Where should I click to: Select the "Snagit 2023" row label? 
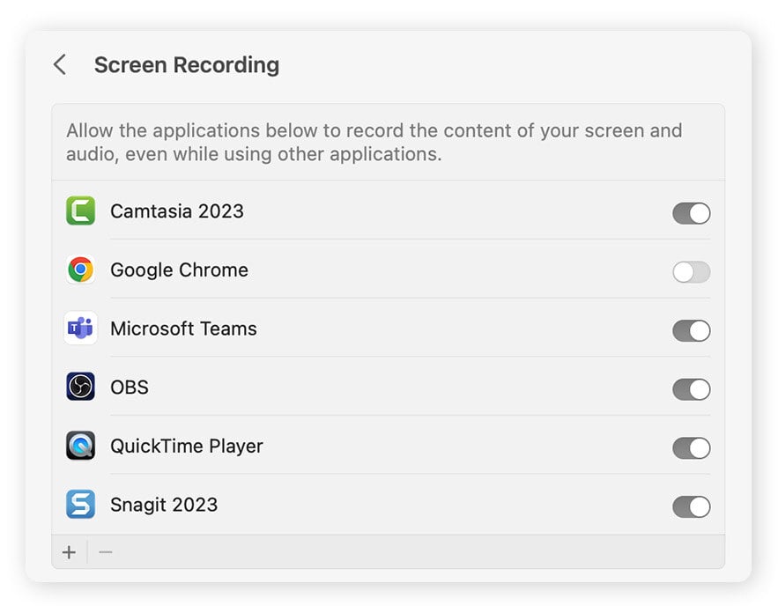pos(164,505)
